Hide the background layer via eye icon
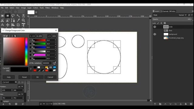Image resolution: width=194 pixels, height=109 pixels. (155, 34)
